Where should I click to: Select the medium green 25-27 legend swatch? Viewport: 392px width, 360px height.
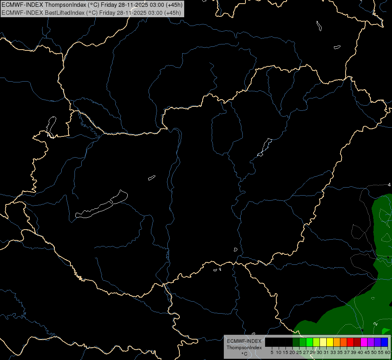click(x=303, y=342)
